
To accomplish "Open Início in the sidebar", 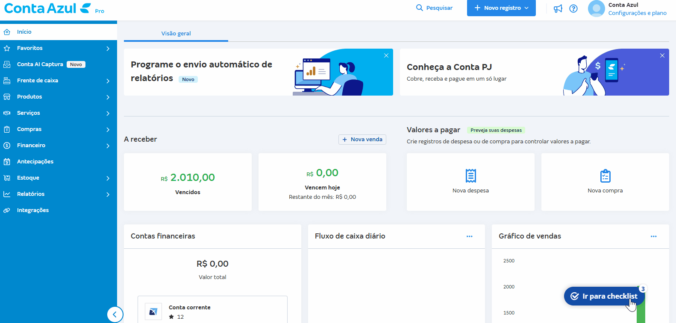I will point(59,32).
